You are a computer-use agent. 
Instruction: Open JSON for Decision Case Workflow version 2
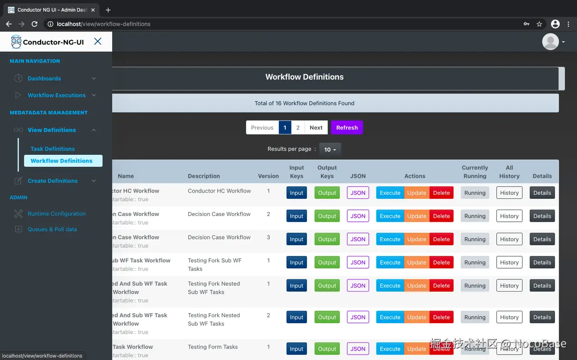click(x=358, y=216)
